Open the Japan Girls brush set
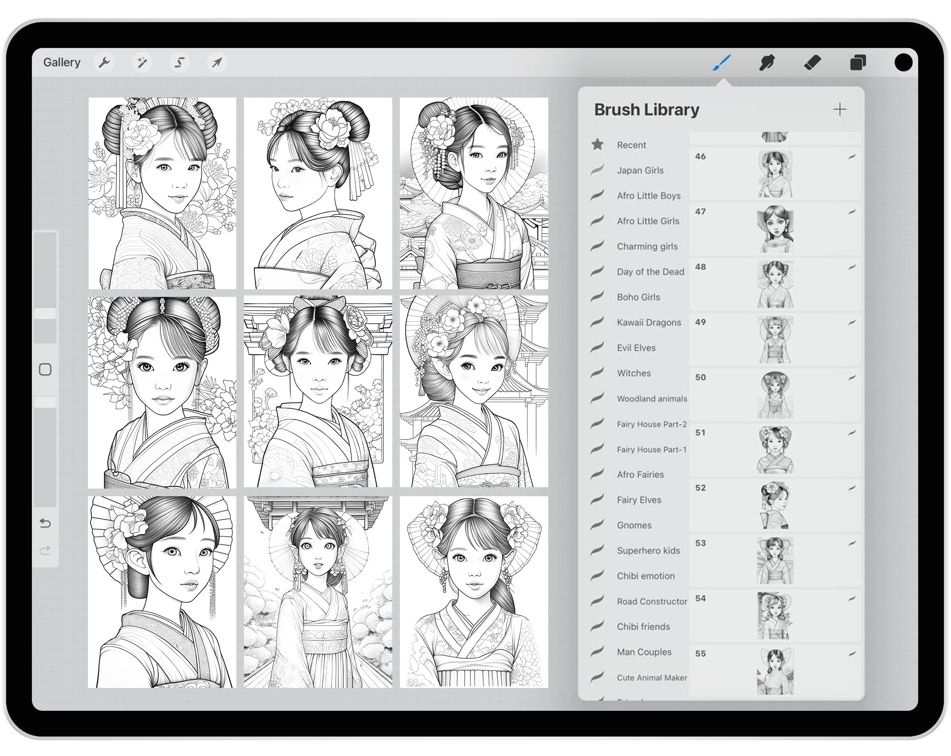This screenshot has width=951, height=756. 640,170
